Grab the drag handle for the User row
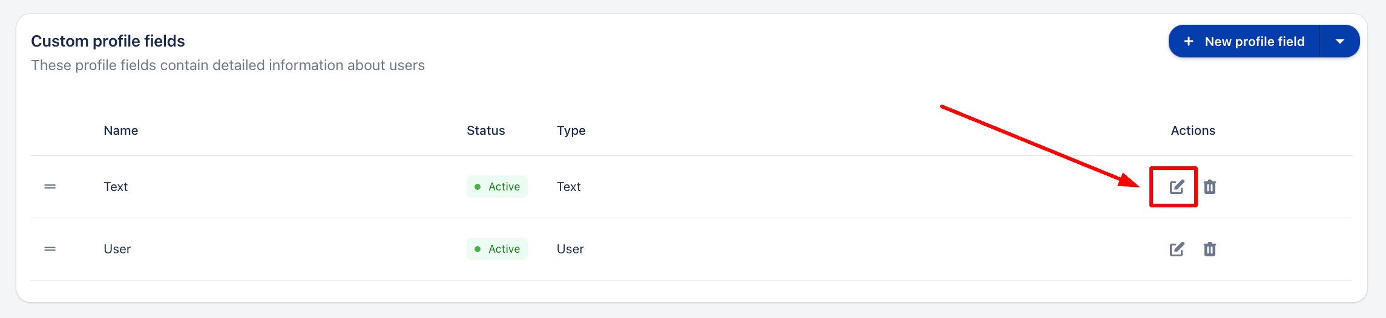Screen dimensions: 1386x318 (x=50, y=249)
